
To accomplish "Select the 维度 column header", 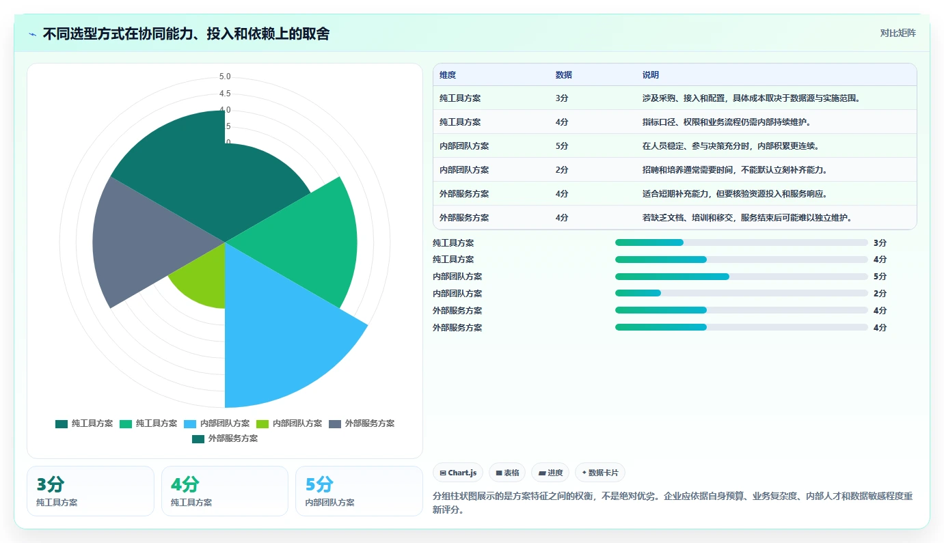I will pos(448,75).
